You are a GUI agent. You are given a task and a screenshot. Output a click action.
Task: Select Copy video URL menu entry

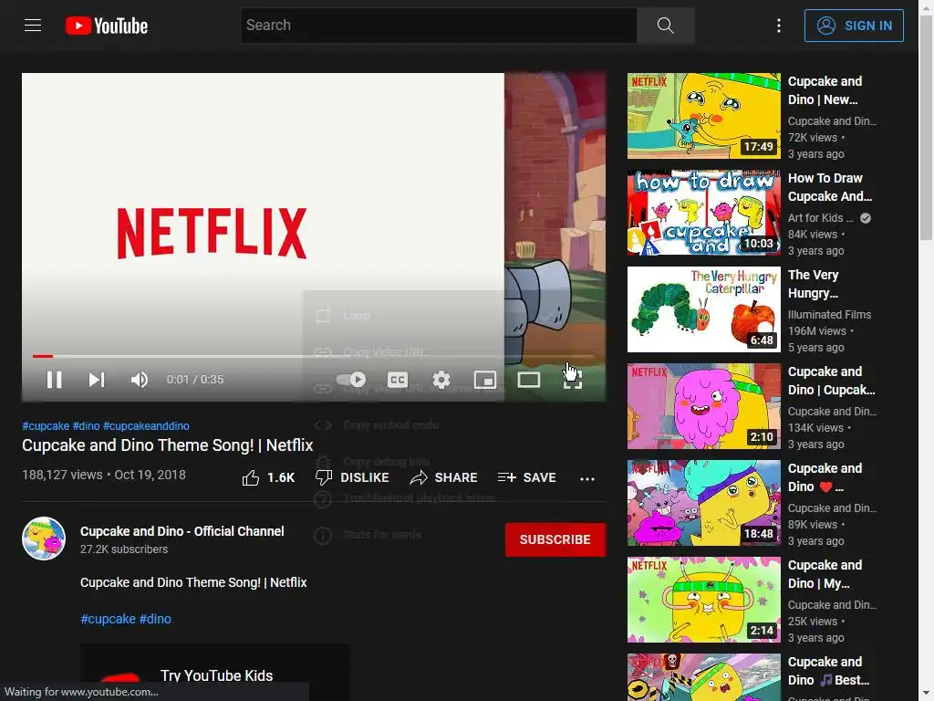[x=403, y=352]
